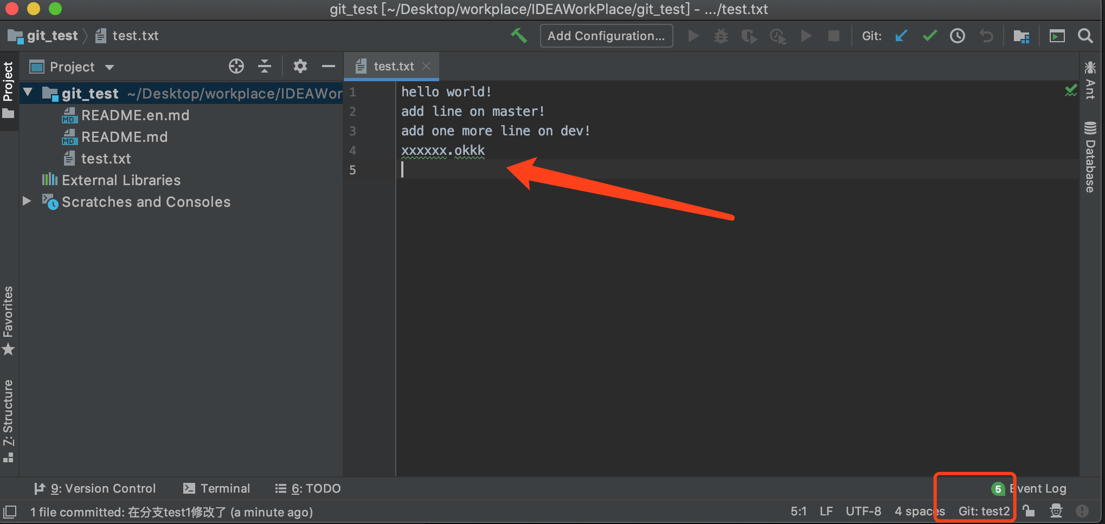Click the Git Commit checkmark icon
The width and height of the screenshot is (1105, 524).
click(x=929, y=36)
